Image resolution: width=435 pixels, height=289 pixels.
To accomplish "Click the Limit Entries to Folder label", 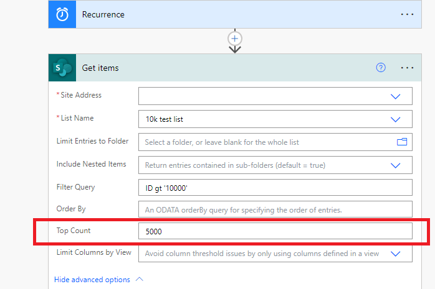I will click(92, 141).
